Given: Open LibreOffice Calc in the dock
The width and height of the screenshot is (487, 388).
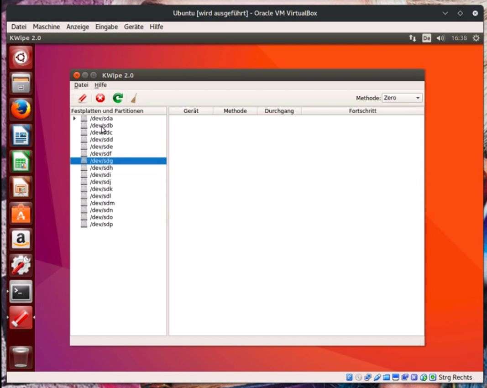Looking at the screenshot, I should pos(21,162).
